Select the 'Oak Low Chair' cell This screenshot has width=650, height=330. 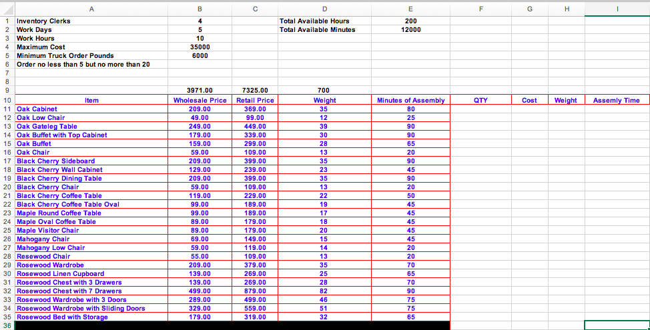[x=91, y=117]
